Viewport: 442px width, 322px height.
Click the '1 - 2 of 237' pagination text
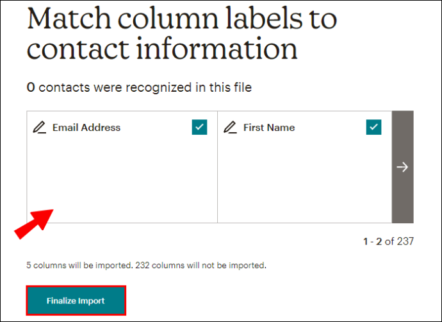click(x=388, y=241)
